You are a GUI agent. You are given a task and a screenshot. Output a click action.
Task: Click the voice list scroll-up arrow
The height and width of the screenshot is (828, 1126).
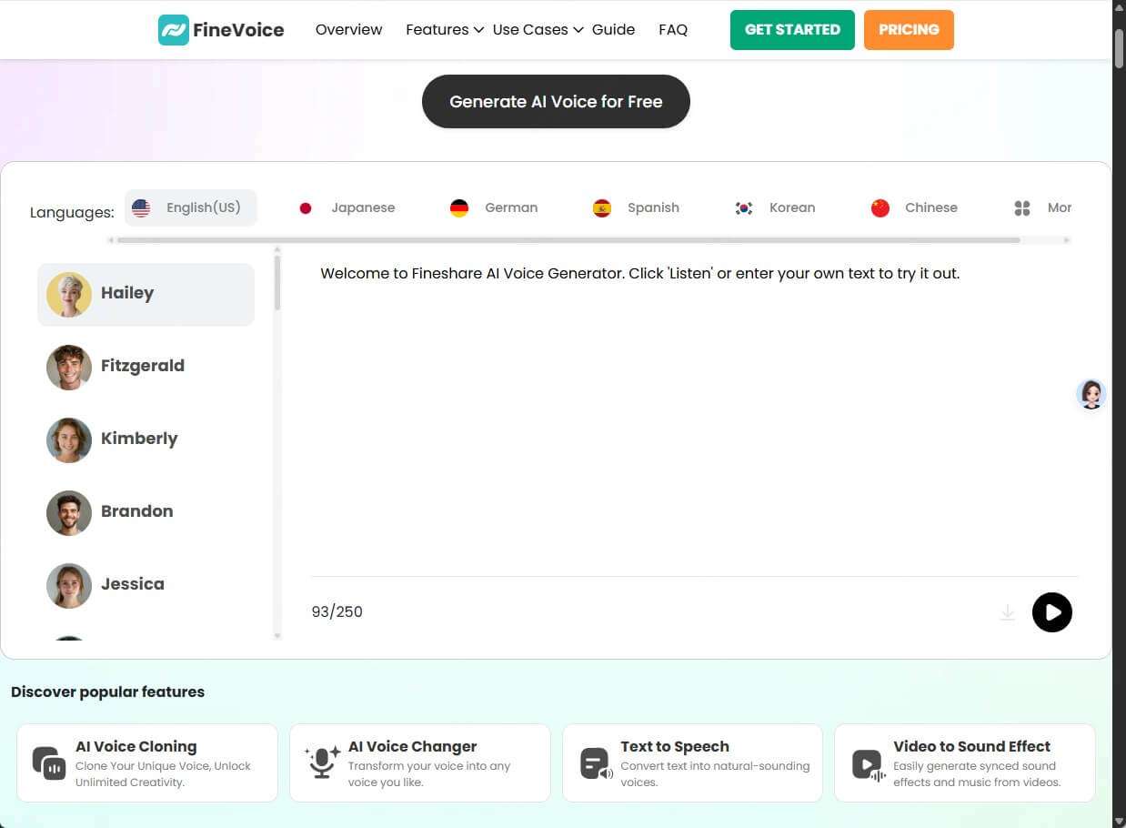click(277, 249)
